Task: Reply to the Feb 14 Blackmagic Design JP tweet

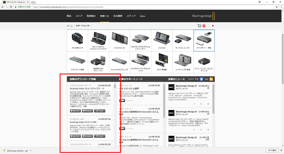Action: [194, 104]
